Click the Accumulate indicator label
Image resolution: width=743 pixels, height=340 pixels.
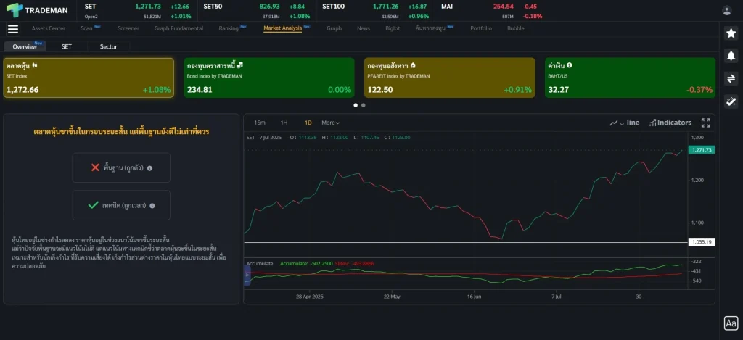[x=260, y=263]
